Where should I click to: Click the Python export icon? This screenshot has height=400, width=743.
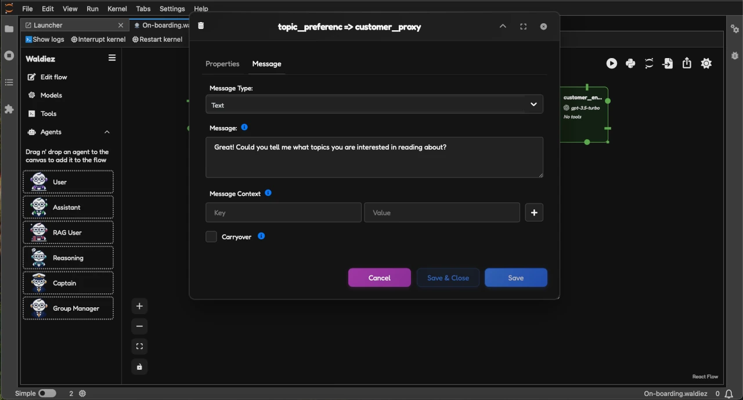tap(630, 64)
